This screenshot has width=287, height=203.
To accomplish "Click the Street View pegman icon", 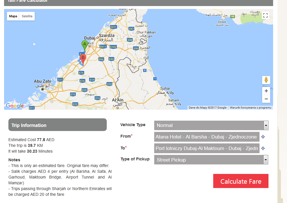I will click(x=266, y=80).
